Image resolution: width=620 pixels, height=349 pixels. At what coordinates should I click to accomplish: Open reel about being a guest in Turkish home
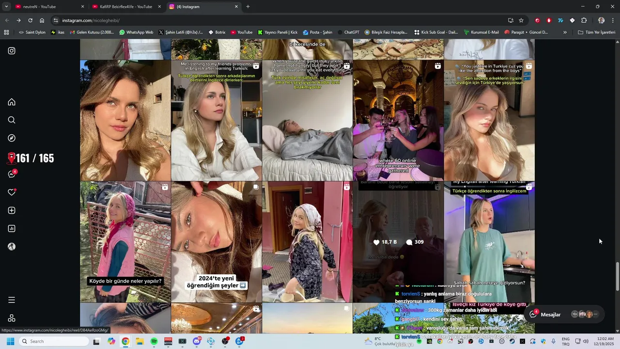click(x=307, y=120)
